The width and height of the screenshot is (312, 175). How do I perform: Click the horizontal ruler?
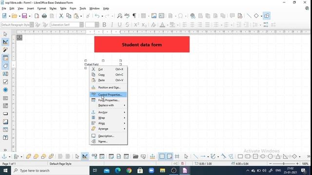click(163, 32)
